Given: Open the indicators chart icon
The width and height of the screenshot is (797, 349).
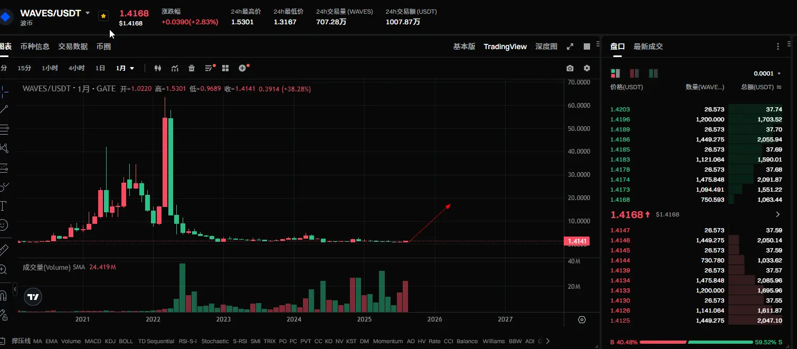Looking at the screenshot, I should click(175, 68).
